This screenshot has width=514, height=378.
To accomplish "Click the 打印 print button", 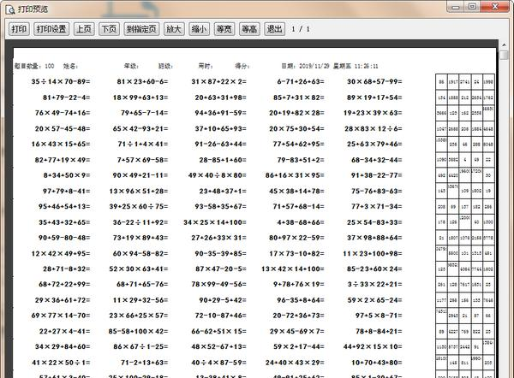I will pos(19,29).
